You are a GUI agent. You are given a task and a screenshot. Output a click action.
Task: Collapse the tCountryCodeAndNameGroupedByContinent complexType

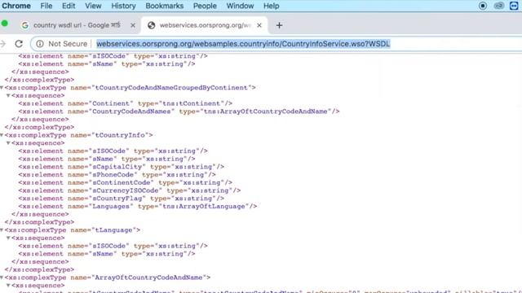click(2, 88)
